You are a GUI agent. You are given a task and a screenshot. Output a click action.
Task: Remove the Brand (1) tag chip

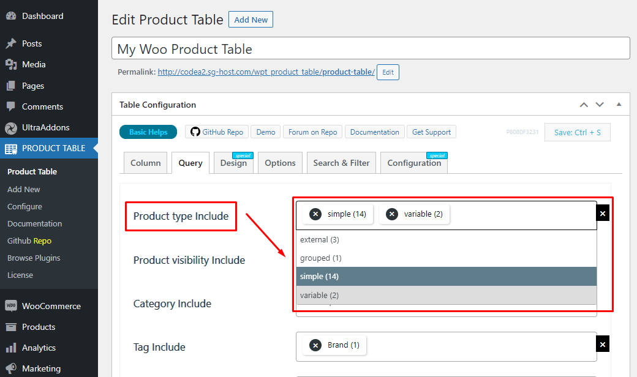pos(315,345)
